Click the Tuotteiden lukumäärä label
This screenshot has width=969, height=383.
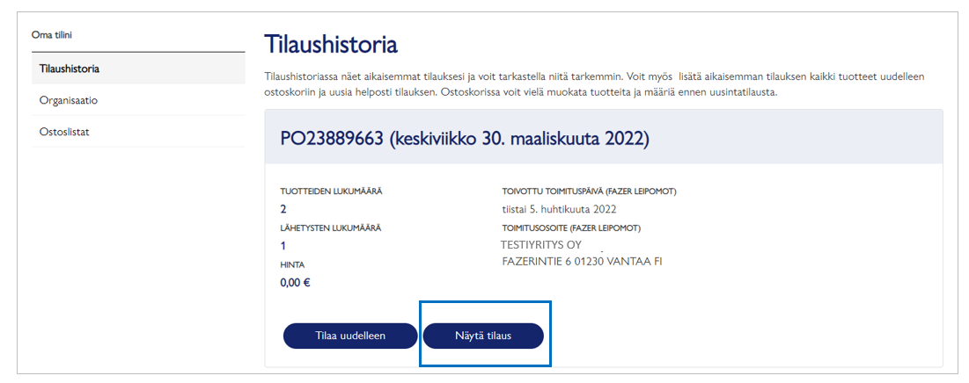[x=331, y=191]
